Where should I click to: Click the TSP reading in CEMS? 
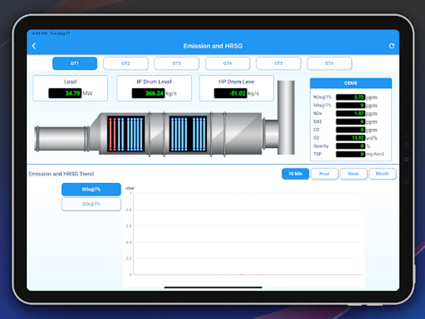point(351,154)
